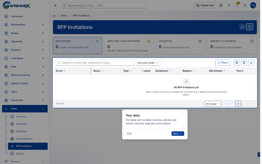This screenshot has width=262, height=164.
Task: Click the refresh icon in RFP Invitations header
Action: 242,27
